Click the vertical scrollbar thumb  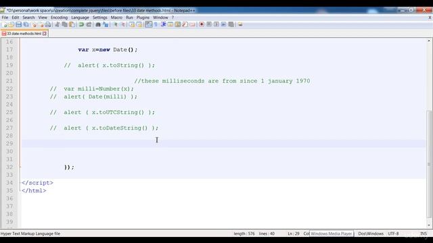429,164
